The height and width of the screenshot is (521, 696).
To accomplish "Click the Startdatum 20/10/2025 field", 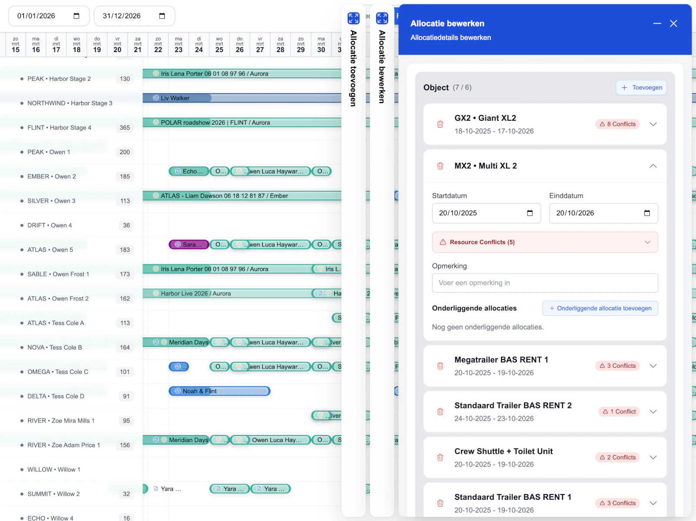I will coord(486,213).
